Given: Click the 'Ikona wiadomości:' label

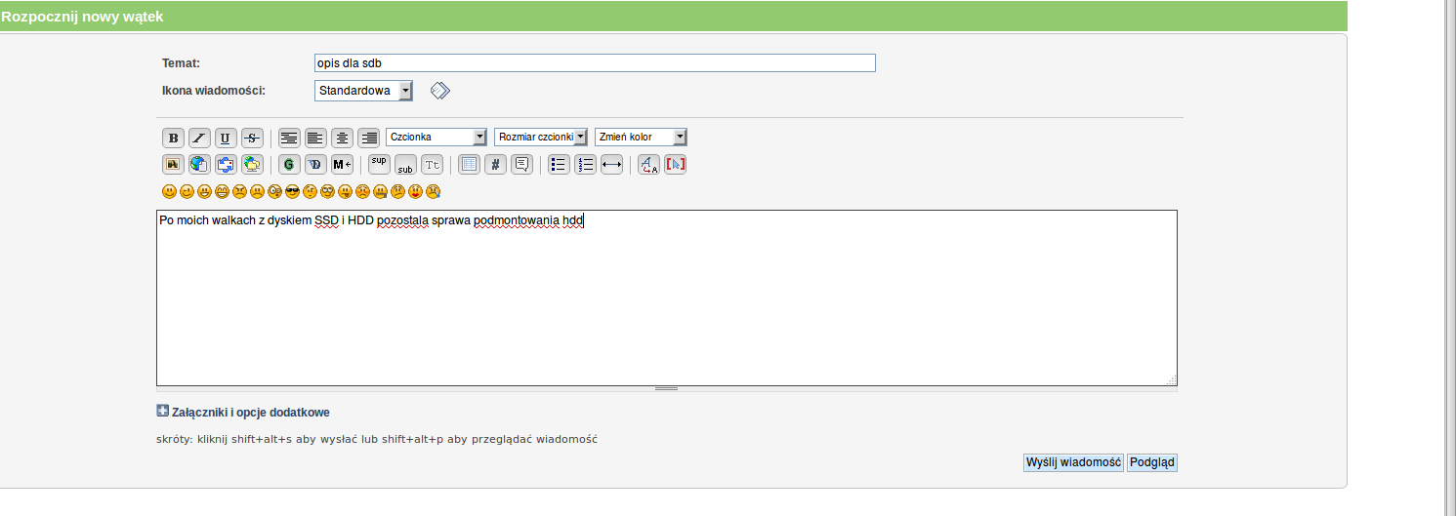Looking at the screenshot, I should point(214,91).
